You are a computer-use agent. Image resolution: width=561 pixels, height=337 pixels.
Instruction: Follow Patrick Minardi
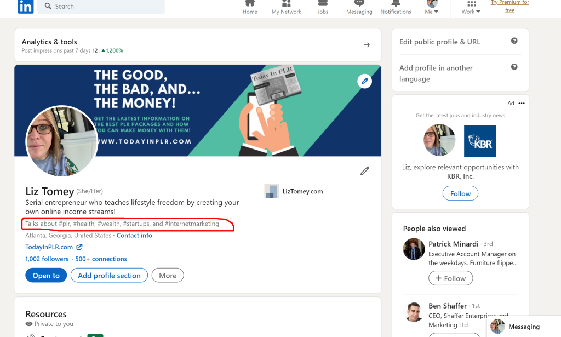pos(450,278)
